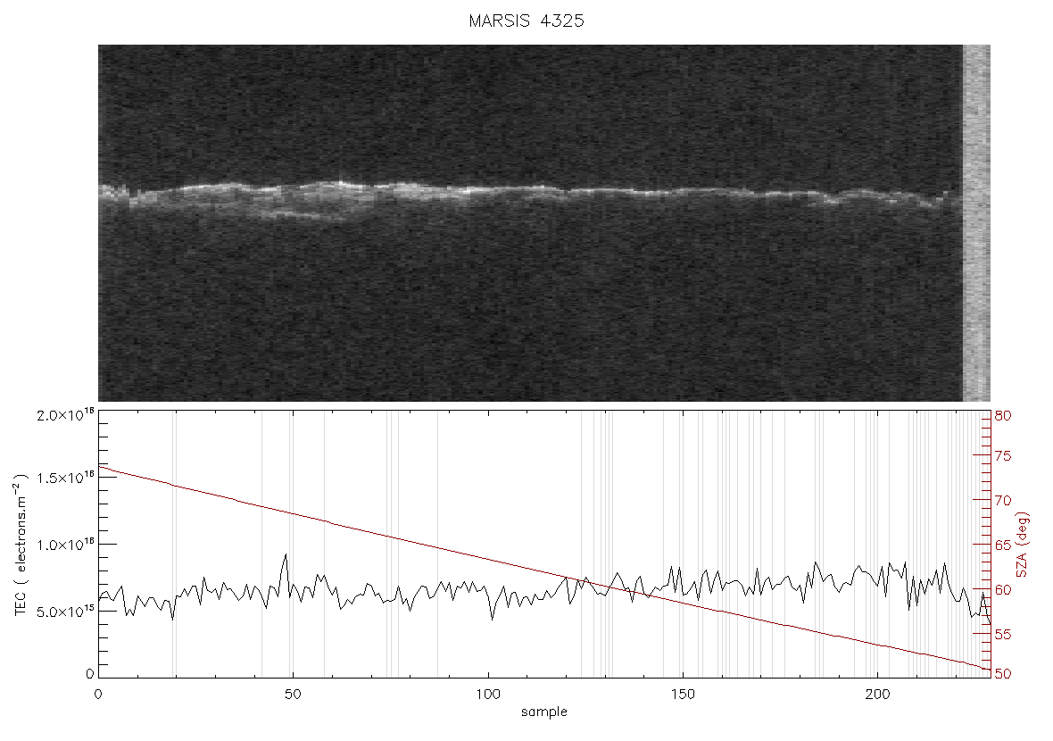Click the red SZA tick label 70
This screenshot has height=741, width=1053.
pyautogui.click(x=1003, y=501)
